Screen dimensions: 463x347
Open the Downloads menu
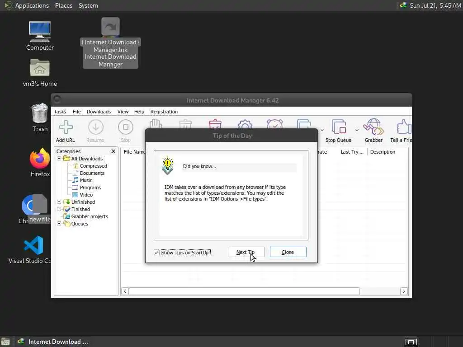pos(99,112)
